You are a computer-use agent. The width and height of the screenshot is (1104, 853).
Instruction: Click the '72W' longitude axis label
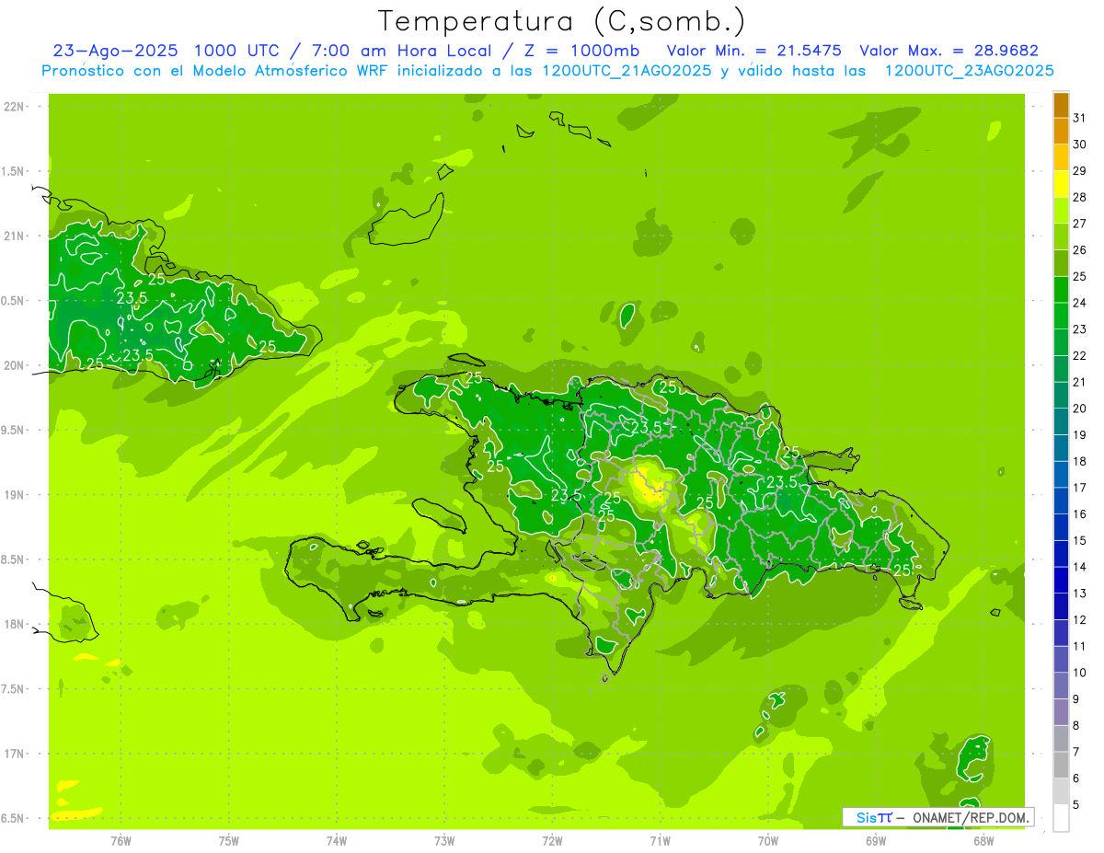[x=552, y=840]
